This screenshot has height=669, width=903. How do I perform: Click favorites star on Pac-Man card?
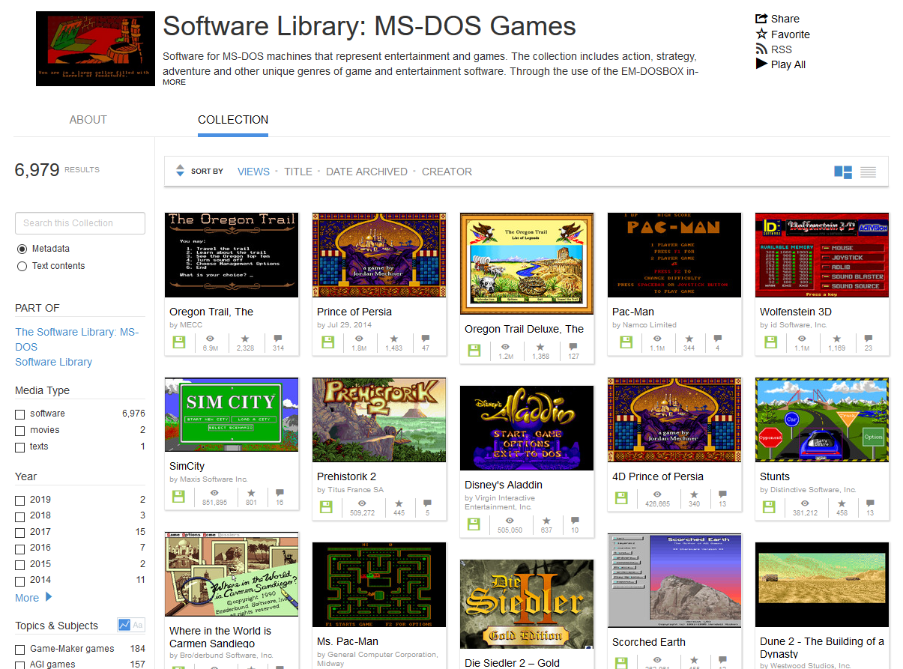point(689,338)
